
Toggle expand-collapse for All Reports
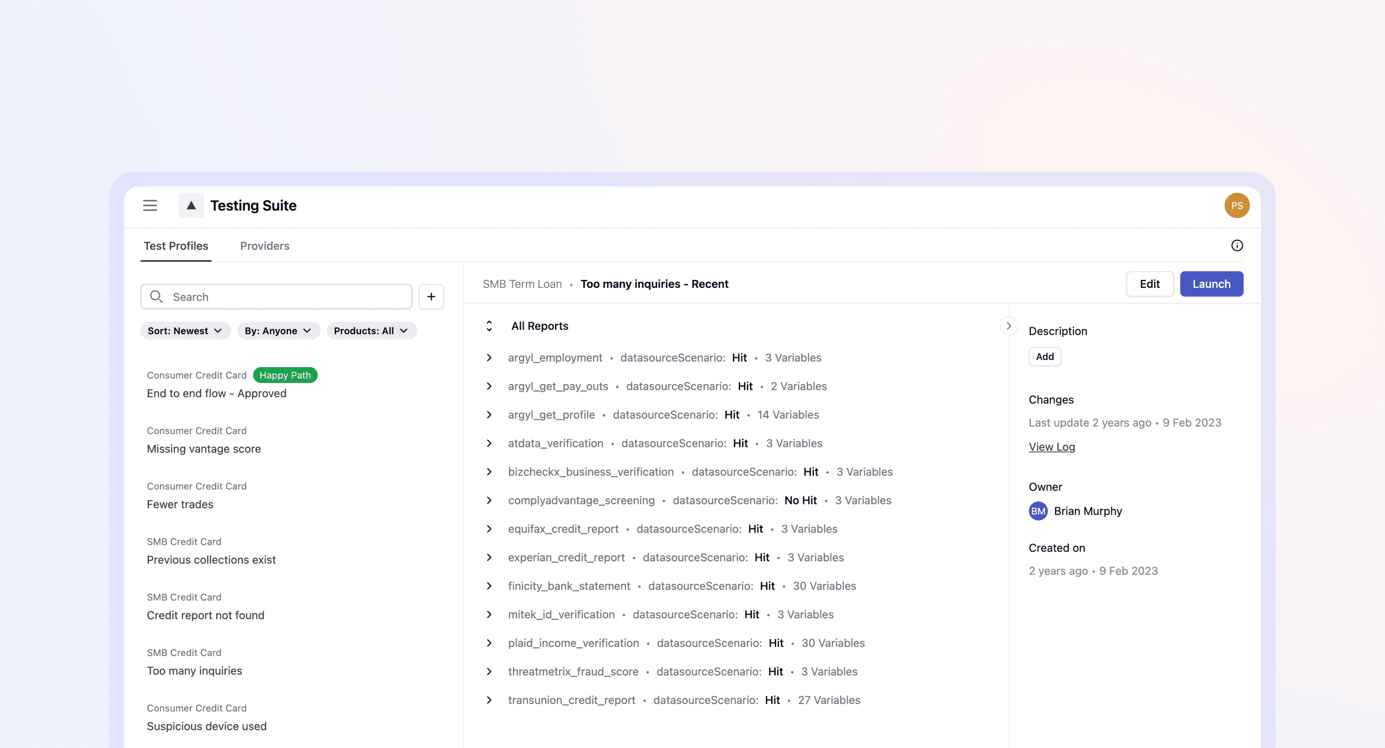point(489,326)
